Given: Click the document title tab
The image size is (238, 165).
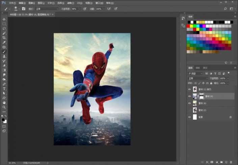Looking at the screenshot, I should tap(30, 15).
